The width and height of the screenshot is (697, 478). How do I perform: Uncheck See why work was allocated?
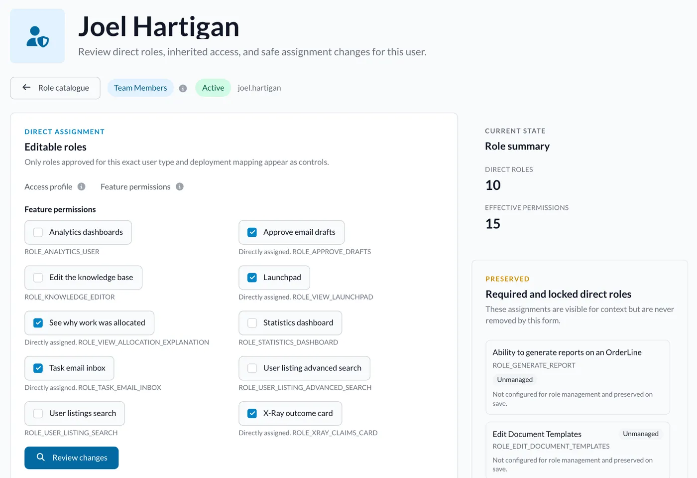38,323
